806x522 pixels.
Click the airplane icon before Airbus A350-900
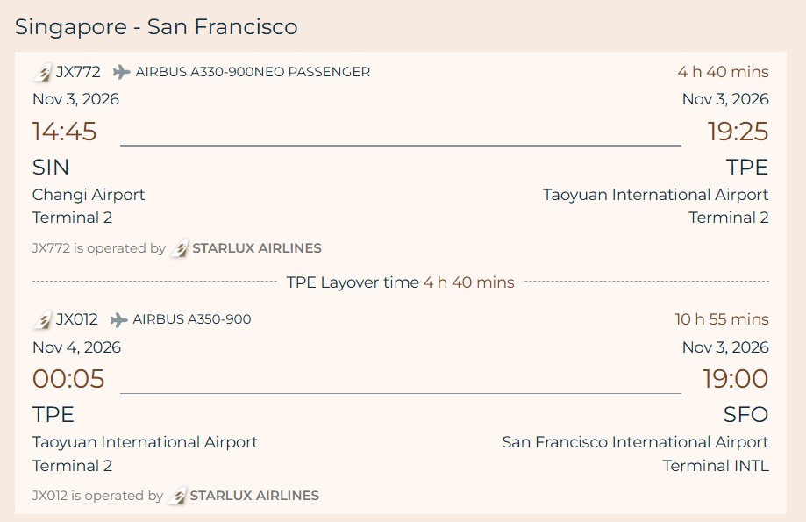[x=118, y=319]
